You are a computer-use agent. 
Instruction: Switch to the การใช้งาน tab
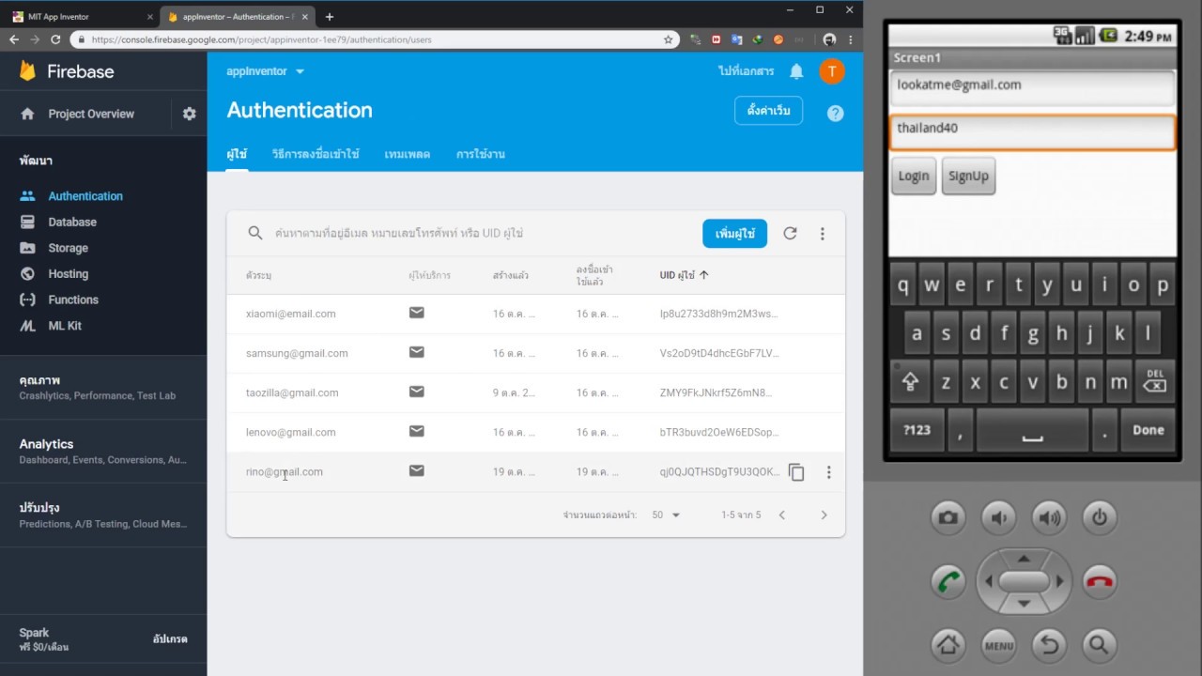tap(481, 154)
